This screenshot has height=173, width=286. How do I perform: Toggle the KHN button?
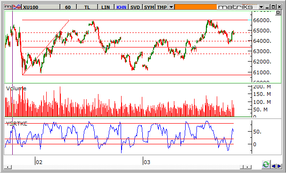[121, 7]
